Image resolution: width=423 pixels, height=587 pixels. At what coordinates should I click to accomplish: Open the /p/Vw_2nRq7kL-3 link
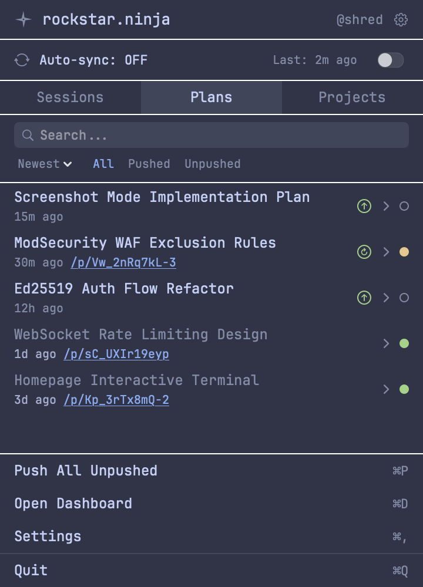pos(123,263)
